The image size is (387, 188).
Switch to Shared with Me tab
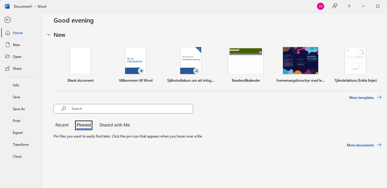(x=114, y=125)
